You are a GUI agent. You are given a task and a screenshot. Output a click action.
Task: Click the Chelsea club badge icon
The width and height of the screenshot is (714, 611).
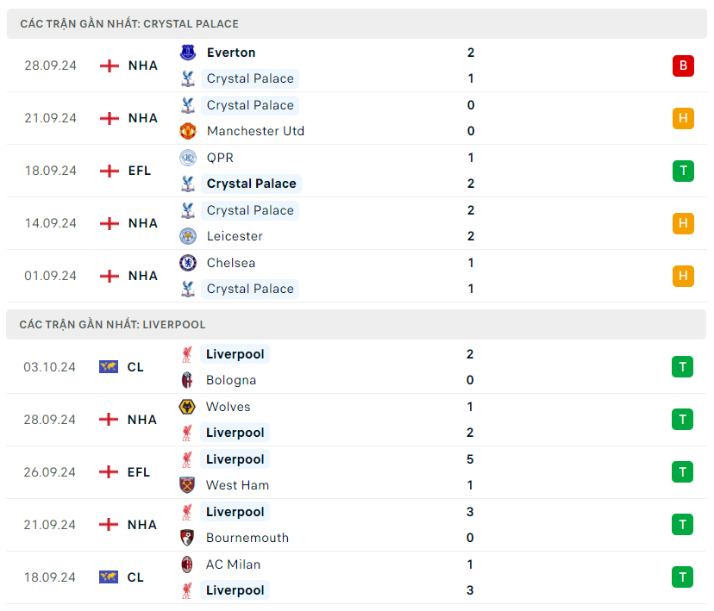(x=187, y=263)
